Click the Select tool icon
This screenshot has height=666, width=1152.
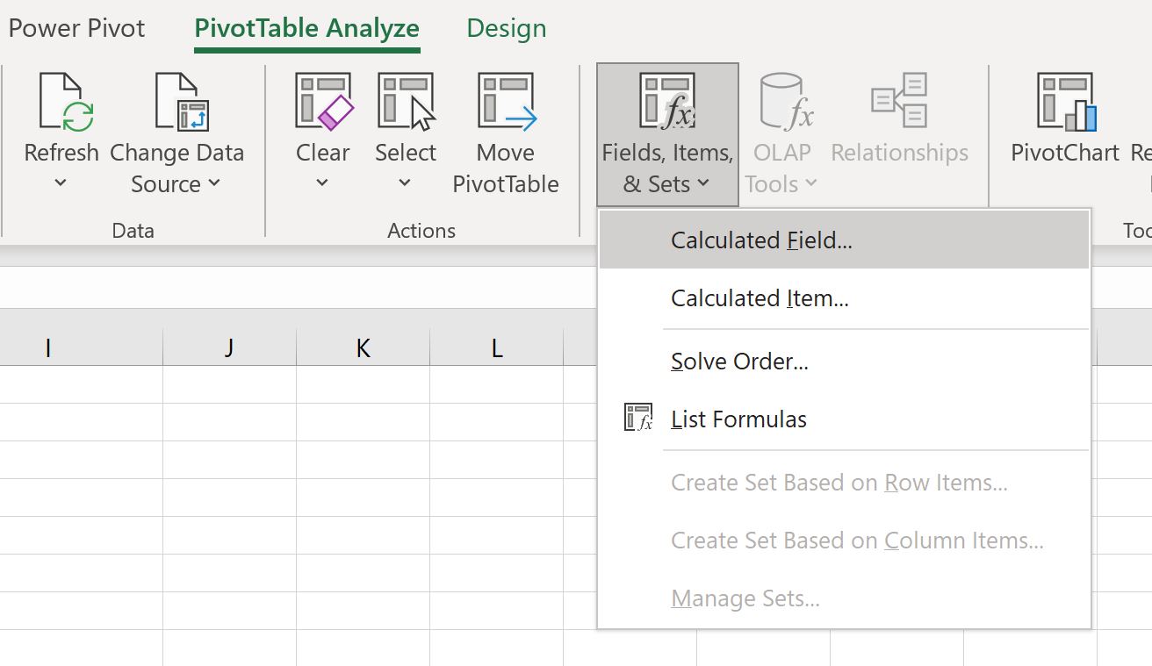click(405, 101)
